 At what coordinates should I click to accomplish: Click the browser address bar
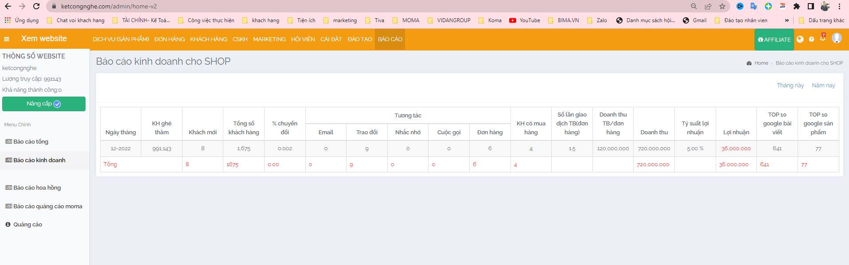[354, 6]
